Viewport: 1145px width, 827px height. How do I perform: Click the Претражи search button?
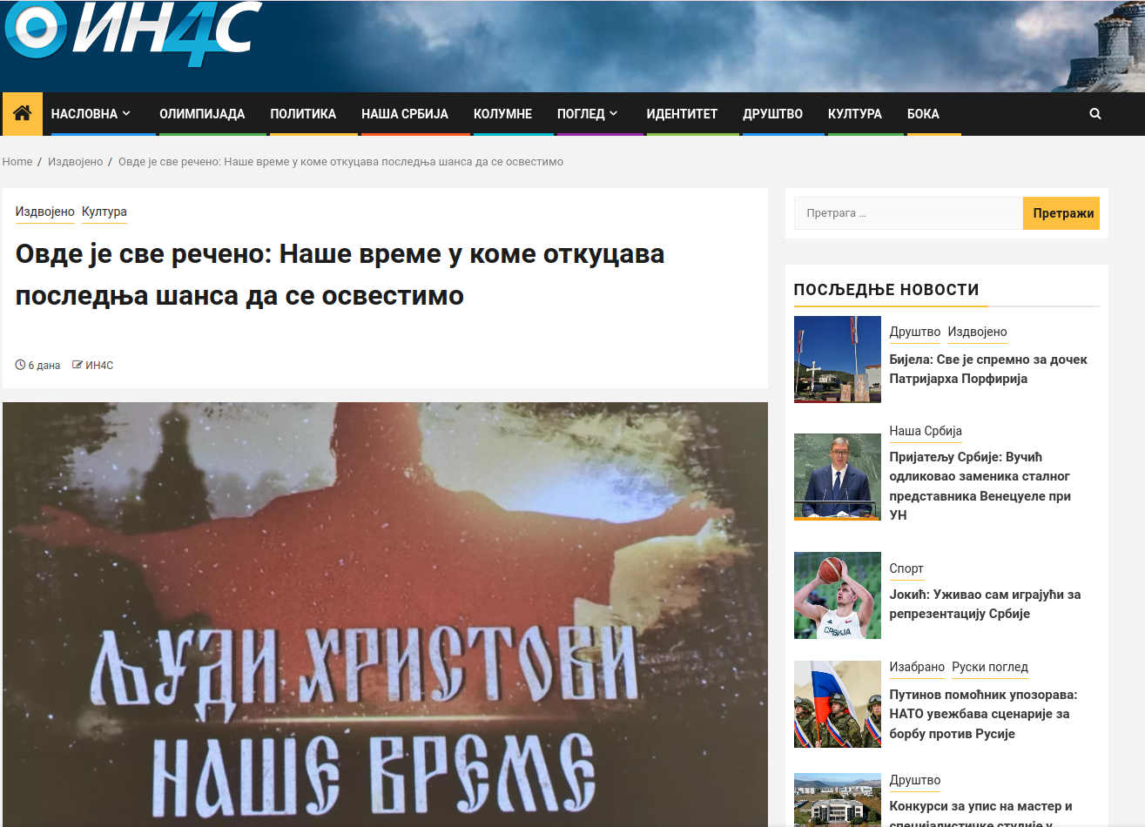[1063, 213]
